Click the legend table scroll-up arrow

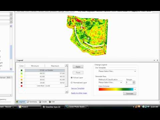pyautogui.click(x=66, y=65)
